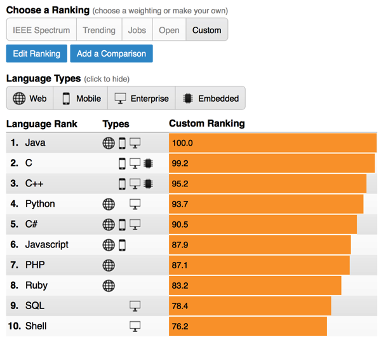Click the chip icon in the C++ row
Viewport: 381px width, 339px height.
point(148,184)
